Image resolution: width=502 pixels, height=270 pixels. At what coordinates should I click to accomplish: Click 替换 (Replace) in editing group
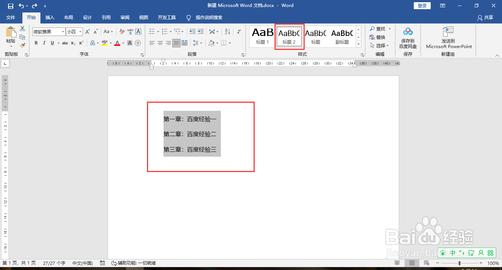[x=377, y=37]
